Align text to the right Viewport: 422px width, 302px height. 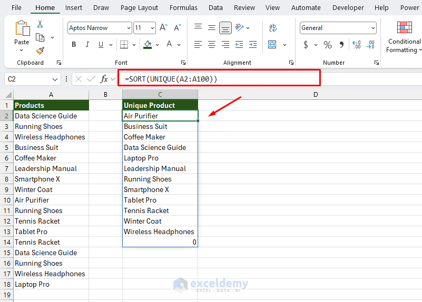coord(225,44)
